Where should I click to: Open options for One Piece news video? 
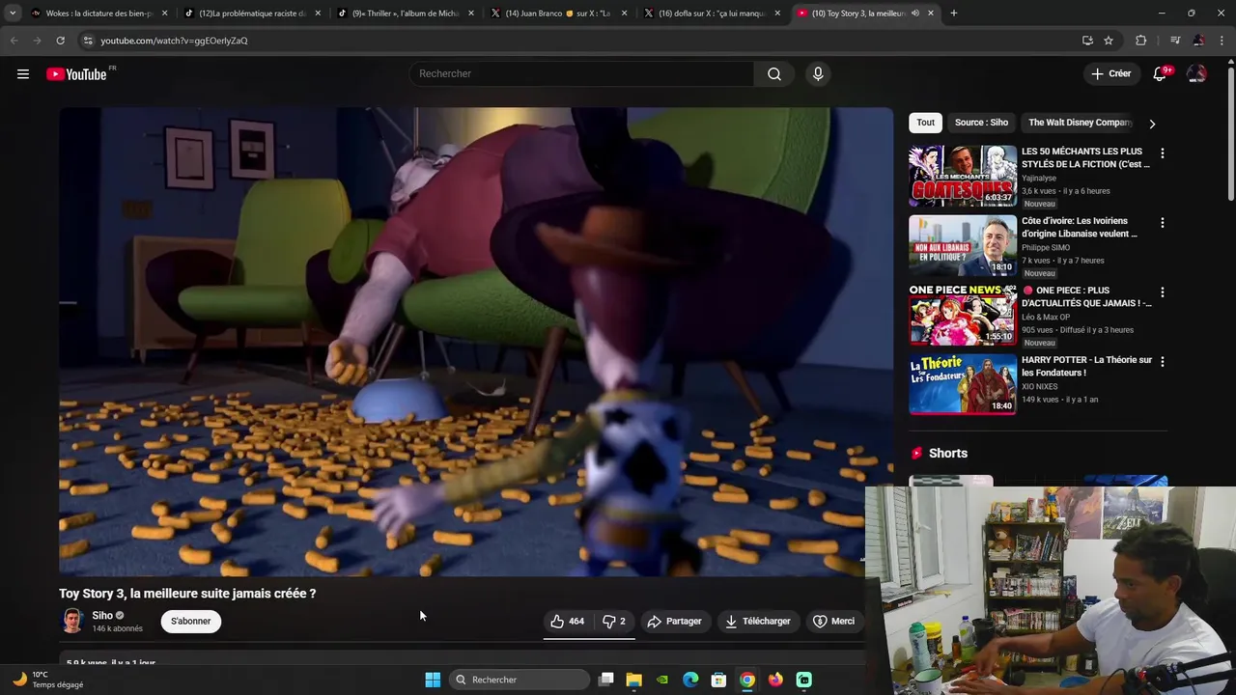pyautogui.click(x=1162, y=292)
